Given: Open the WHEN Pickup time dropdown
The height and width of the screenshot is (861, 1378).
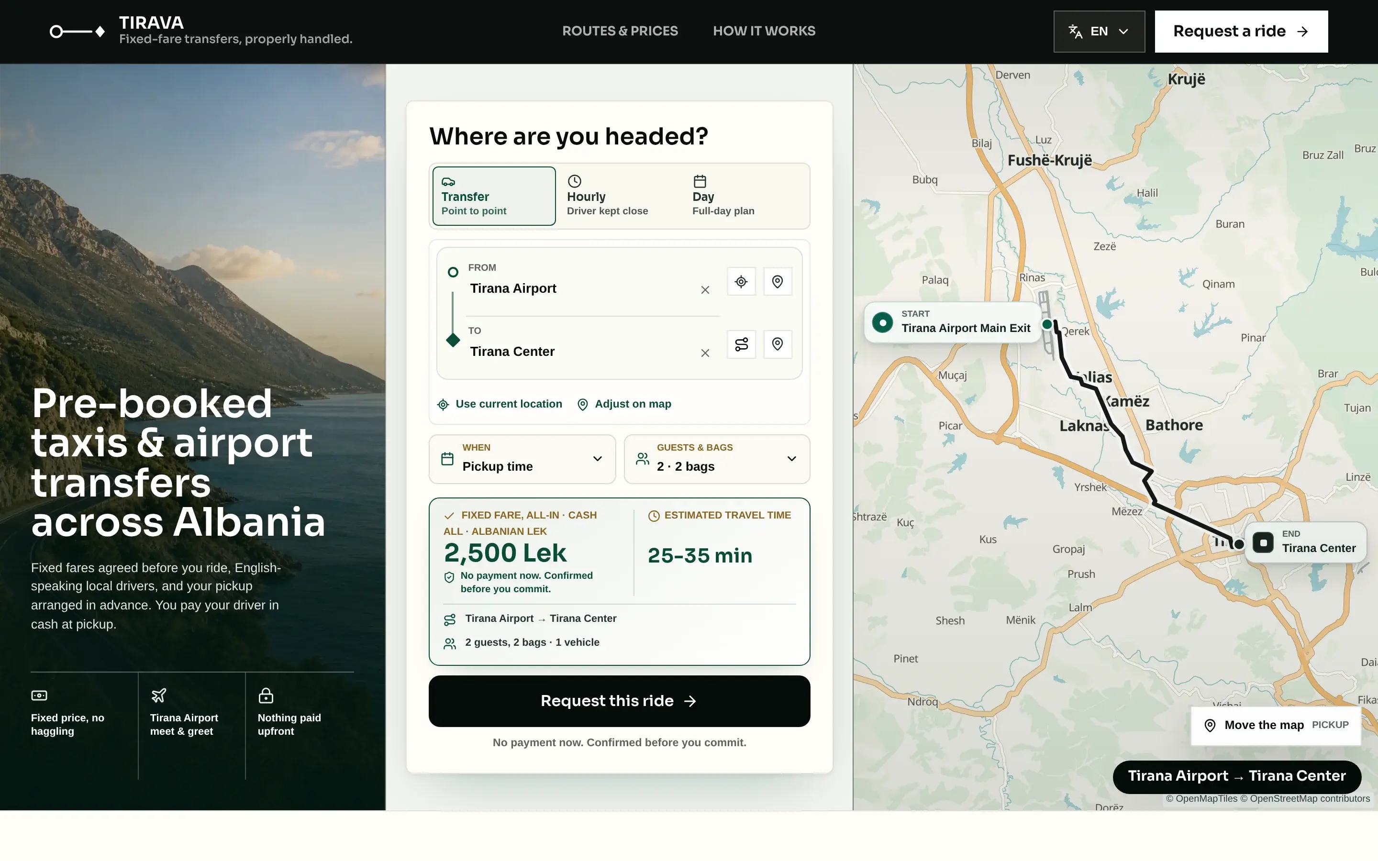Looking at the screenshot, I should point(522,459).
